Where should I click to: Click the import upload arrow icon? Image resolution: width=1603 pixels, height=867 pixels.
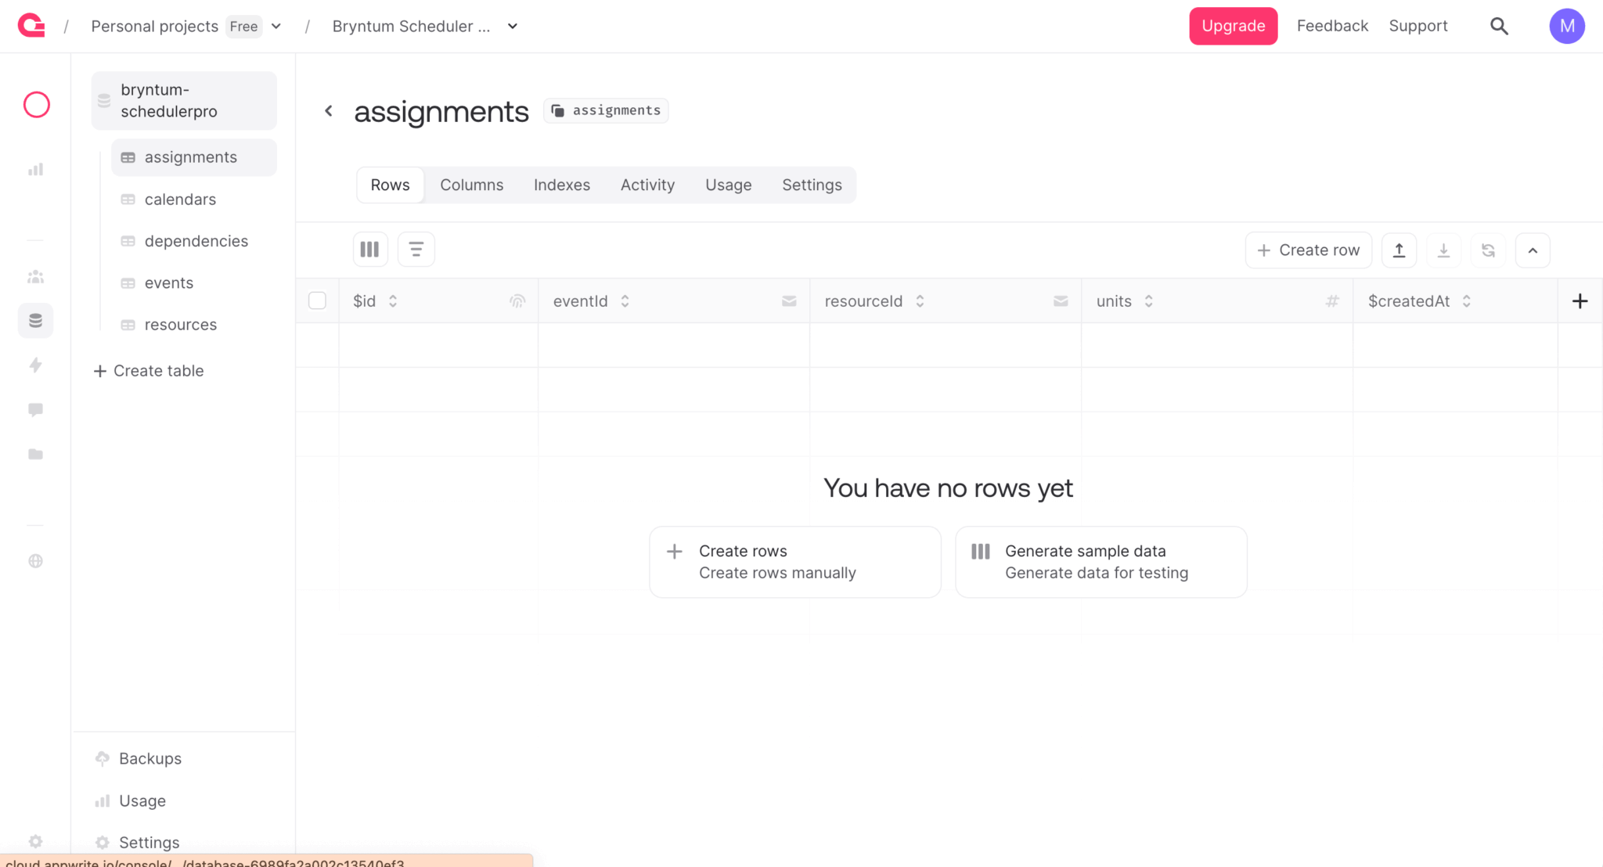tap(1399, 250)
